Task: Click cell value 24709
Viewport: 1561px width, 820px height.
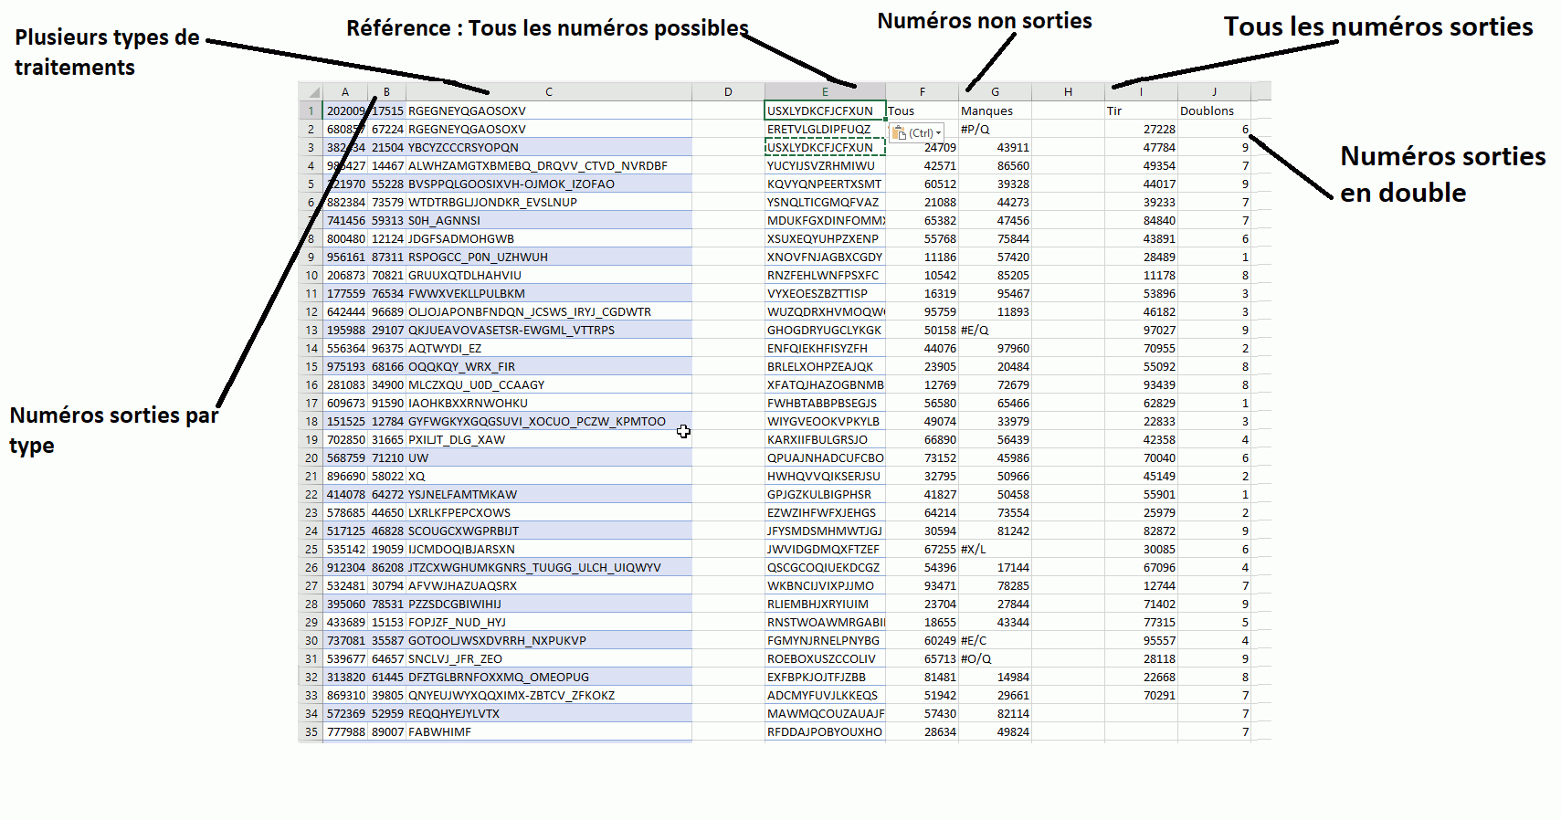Action: click(923, 147)
